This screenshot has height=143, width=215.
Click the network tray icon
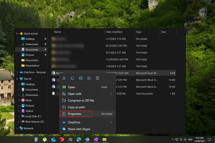coord(177,140)
